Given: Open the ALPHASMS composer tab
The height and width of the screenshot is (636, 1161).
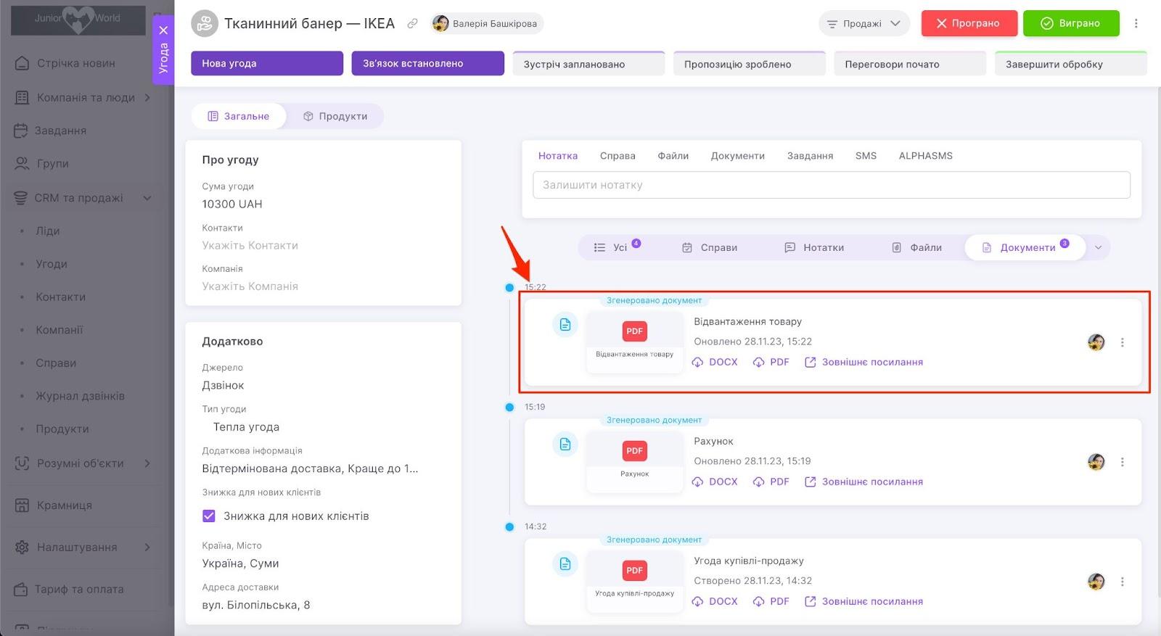Looking at the screenshot, I should point(926,156).
